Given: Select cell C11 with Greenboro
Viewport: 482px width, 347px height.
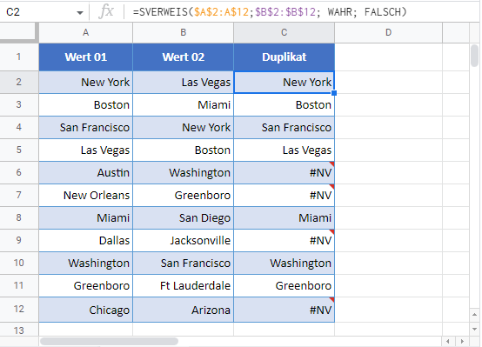Looking at the screenshot, I should coord(284,286).
